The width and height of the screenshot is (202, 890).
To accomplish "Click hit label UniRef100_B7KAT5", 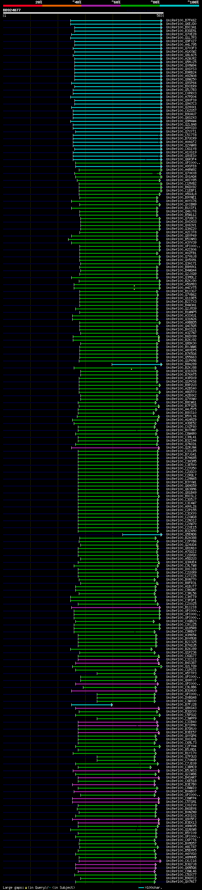I will tap(181, 374).
